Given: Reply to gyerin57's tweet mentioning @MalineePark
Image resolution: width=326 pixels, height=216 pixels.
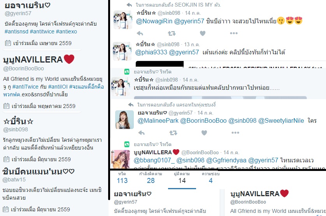Looking at the screenshot, I should 141,133.
